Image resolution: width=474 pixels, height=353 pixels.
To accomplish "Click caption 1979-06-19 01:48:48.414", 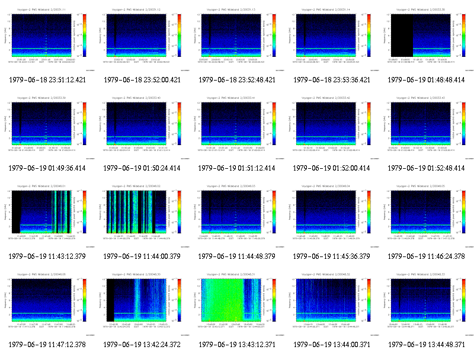I will [426, 80].
